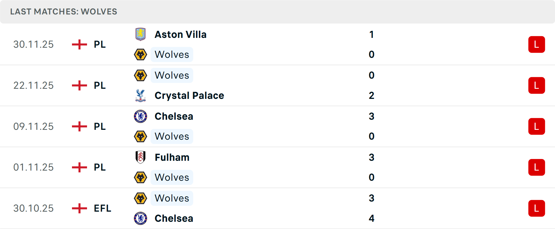Screen dimensions: 555x229
Task: Click the loss badge for 30.11.25 match
Action: (x=536, y=45)
